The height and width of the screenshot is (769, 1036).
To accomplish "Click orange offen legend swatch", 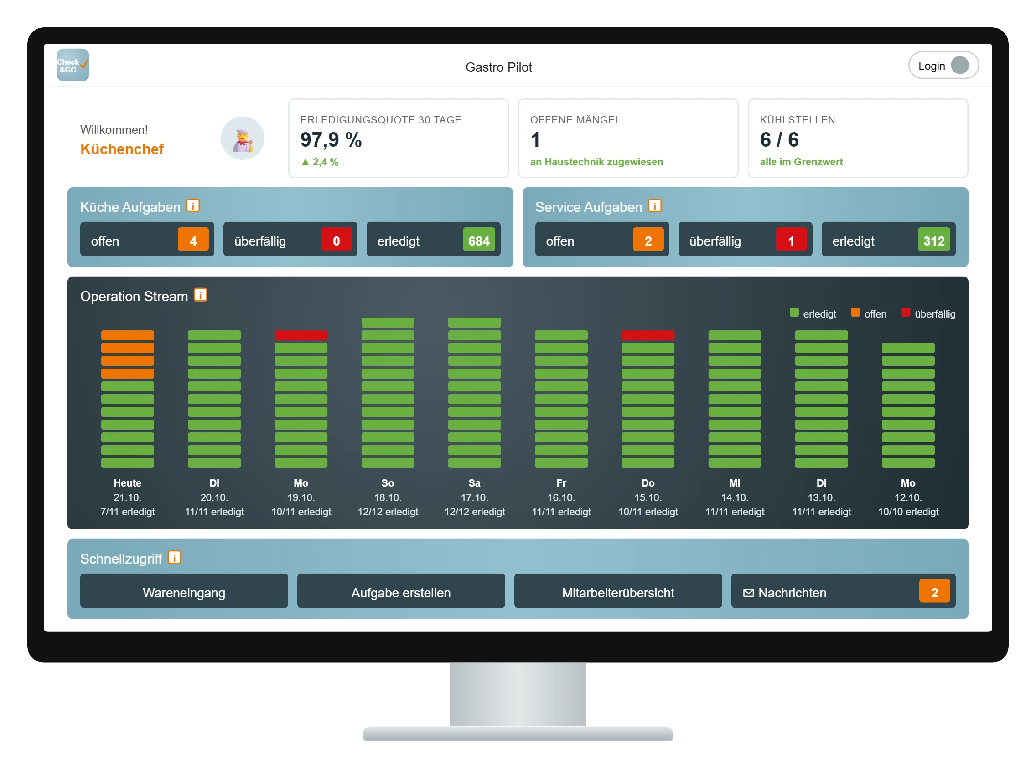I will 855,313.
